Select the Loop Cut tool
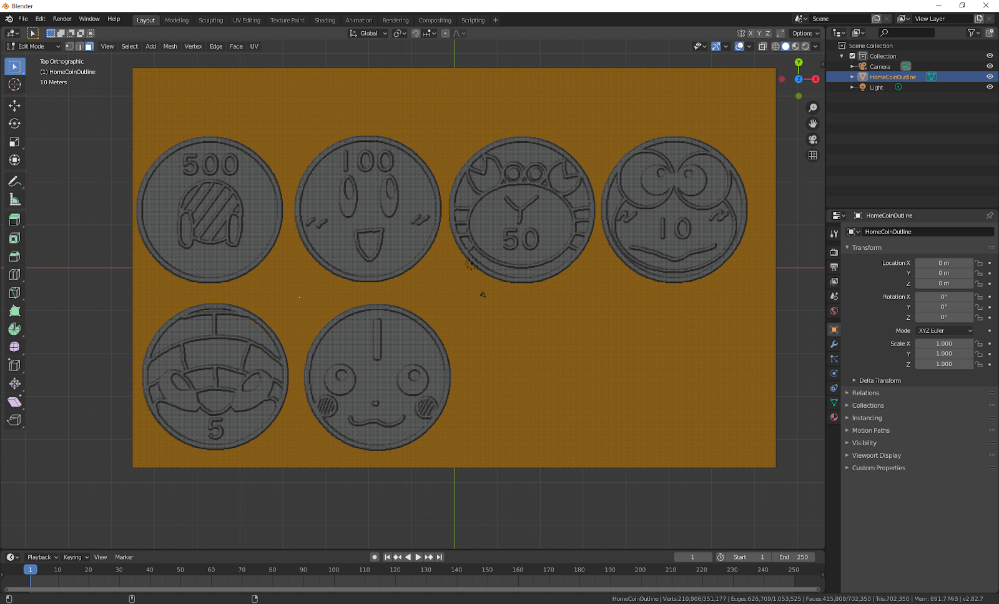This screenshot has height=604, width=999. (x=14, y=274)
